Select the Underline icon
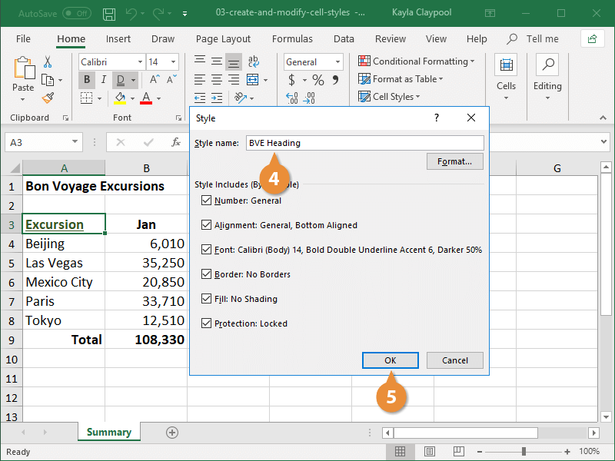The width and height of the screenshot is (615, 461). pyautogui.click(x=121, y=79)
